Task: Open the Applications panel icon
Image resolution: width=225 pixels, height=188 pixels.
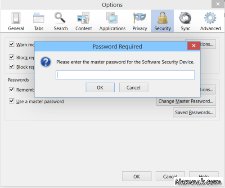Action: [x=112, y=18]
